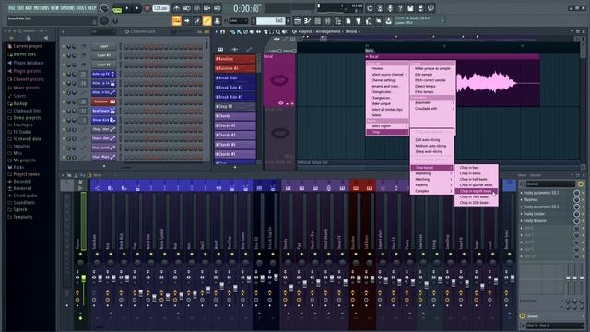Select Chop in bars from submenu
The height and width of the screenshot is (332, 590).
469,168
